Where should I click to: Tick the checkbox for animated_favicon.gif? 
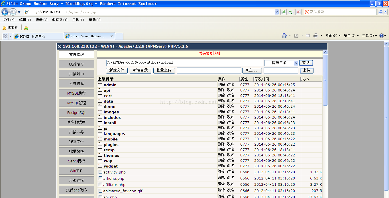[100, 191]
